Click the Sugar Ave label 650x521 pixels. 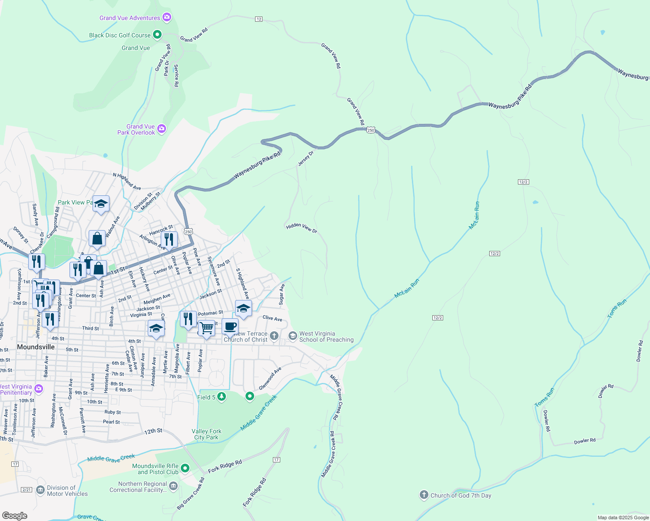pyautogui.click(x=282, y=294)
